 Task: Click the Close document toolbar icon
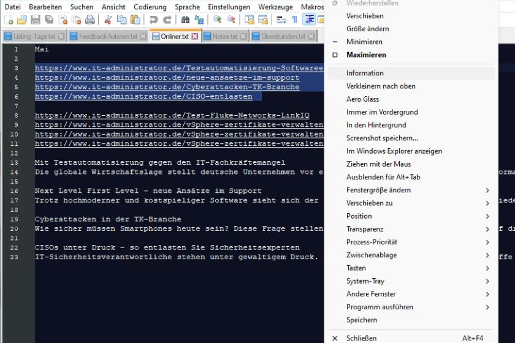[x=63, y=20]
